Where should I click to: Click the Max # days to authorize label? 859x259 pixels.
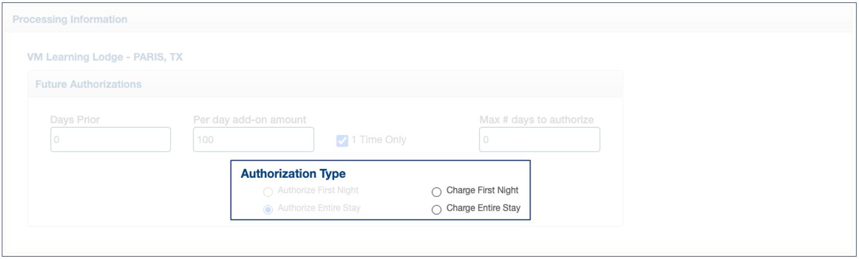click(x=536, y=120)
